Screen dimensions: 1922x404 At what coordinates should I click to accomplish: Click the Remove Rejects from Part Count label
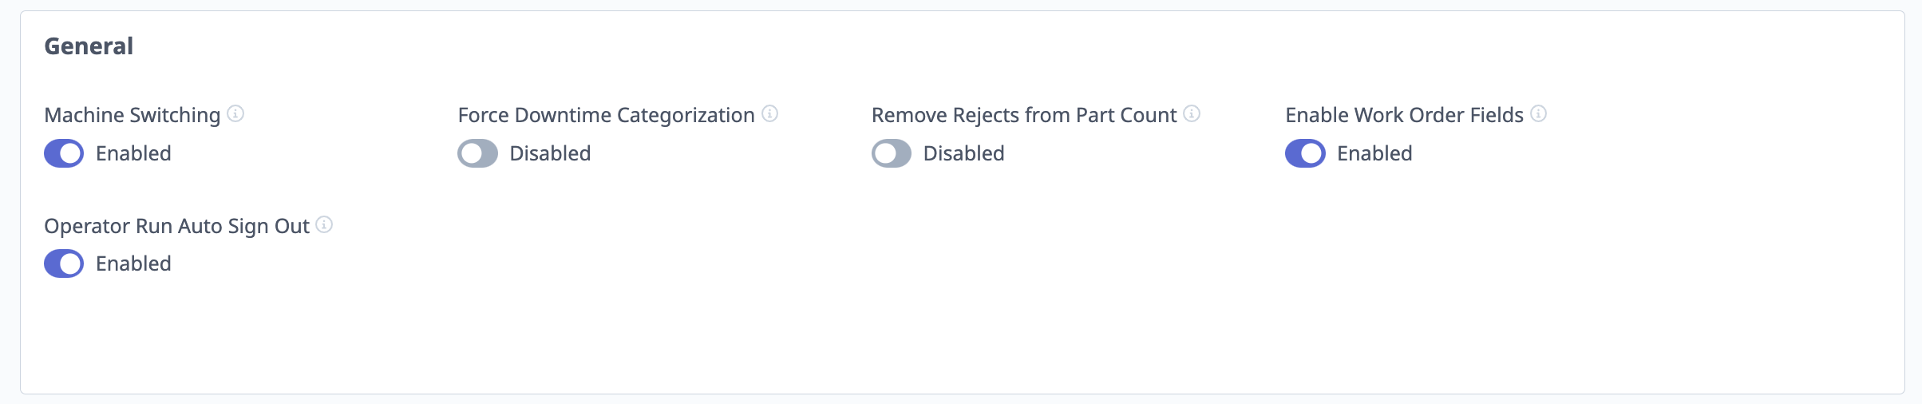[x=1024, y=115]
